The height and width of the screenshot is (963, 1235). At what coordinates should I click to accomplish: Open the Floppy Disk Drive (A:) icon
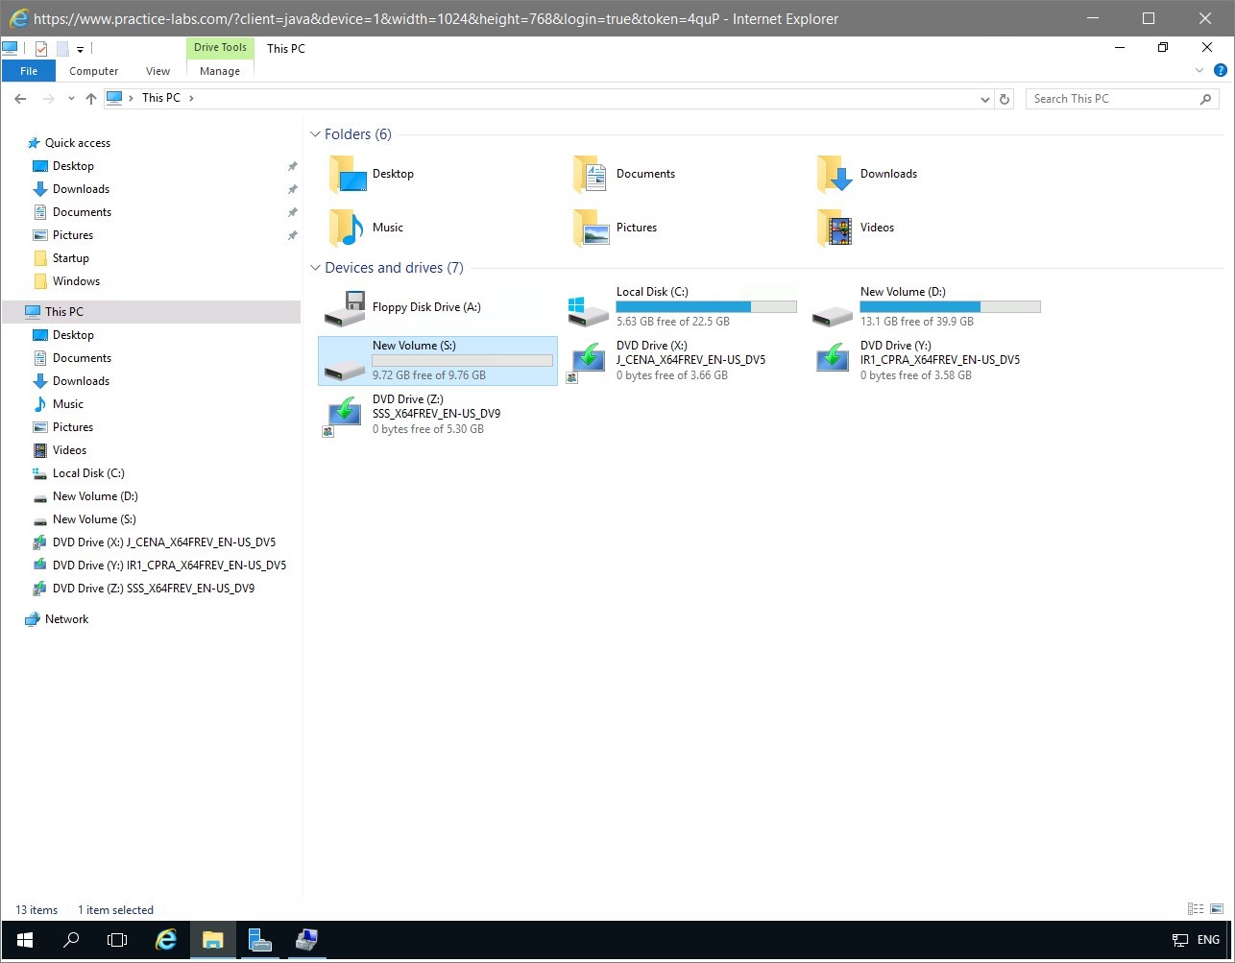345,307
